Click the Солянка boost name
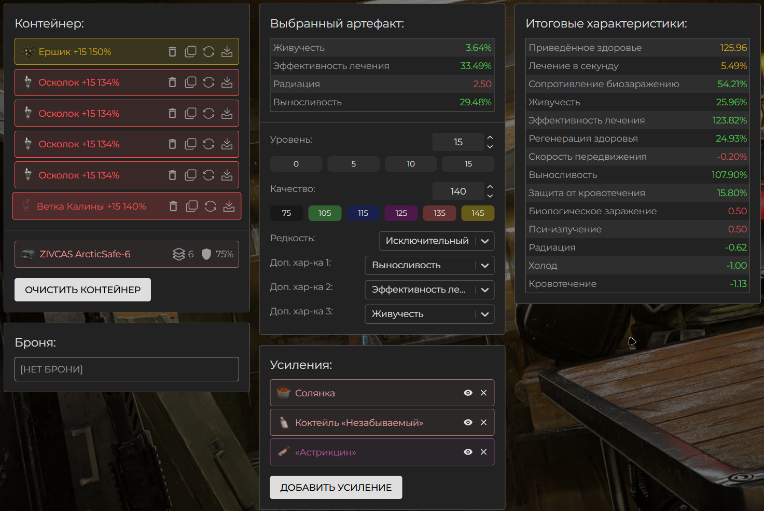The image size is (764, 511). click(315, 393)
